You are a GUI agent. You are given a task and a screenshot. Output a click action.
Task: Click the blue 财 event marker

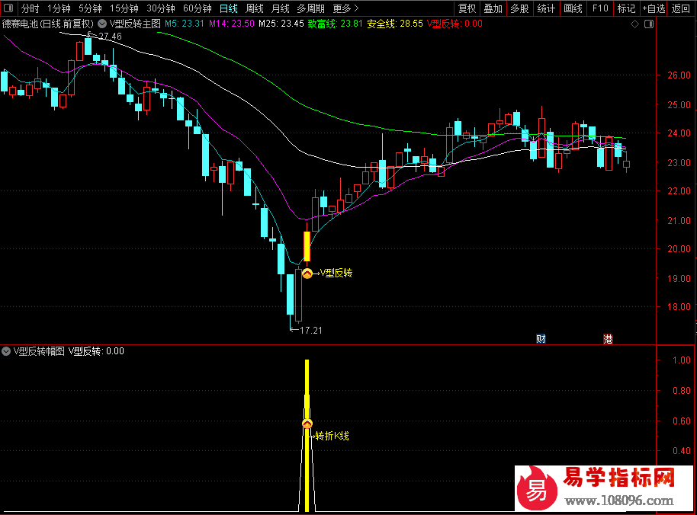pos(541,338)
